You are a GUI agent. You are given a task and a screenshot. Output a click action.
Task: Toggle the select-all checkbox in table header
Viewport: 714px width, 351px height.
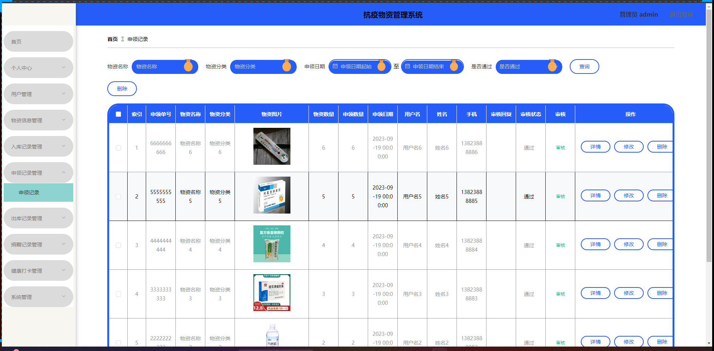click(118, 114)
